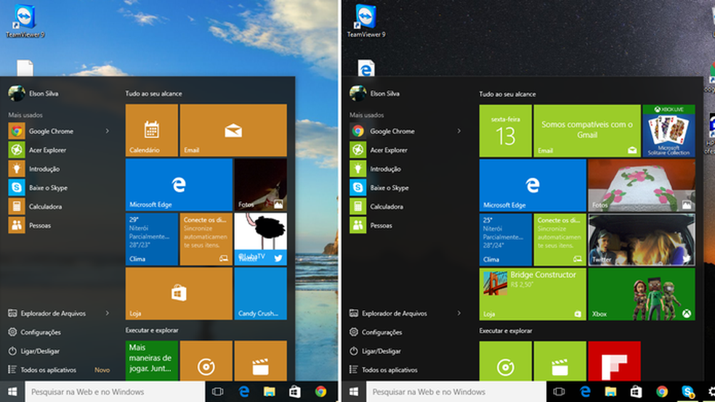The height and width of the screenshot is (402, 715).
Task: Open Twitter tile in left Start menu
Action: [261, 239]
